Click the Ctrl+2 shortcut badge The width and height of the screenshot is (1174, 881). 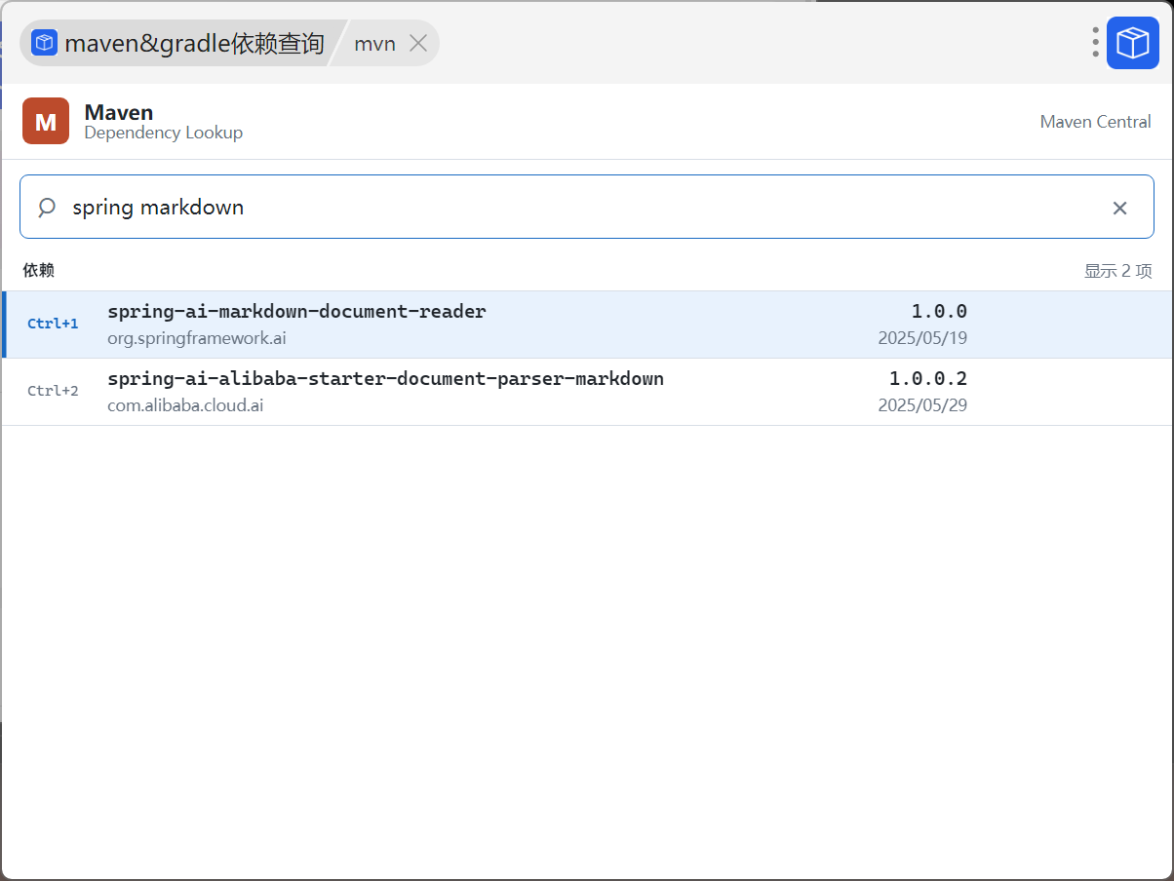tap(53, 391)
